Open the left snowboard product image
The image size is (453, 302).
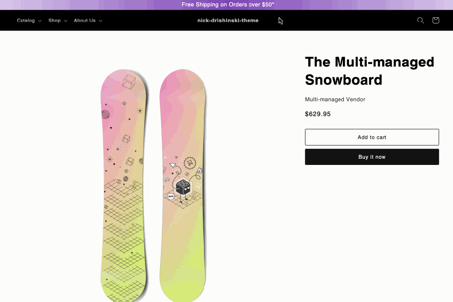pyautogui.click(x=123, y=186)
